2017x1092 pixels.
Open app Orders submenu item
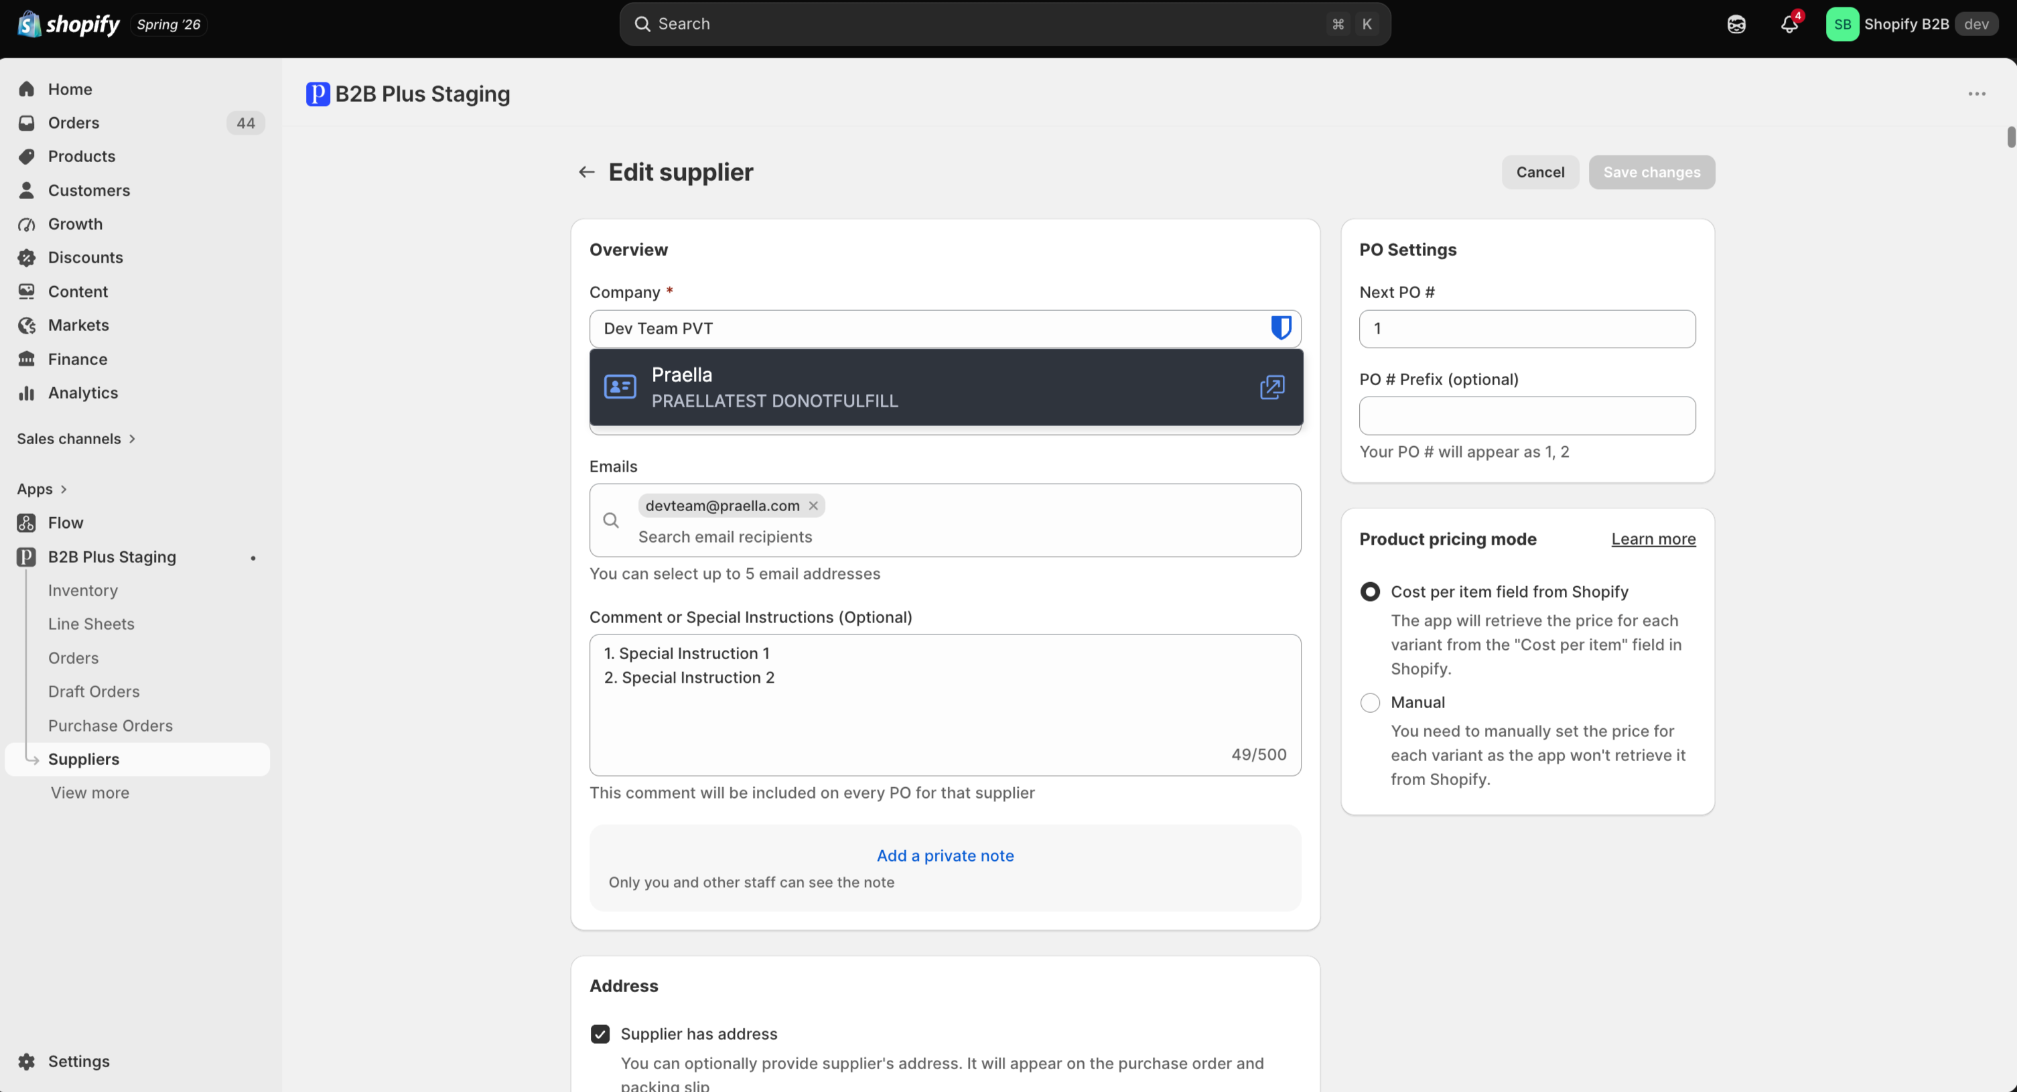pos(74,659)
